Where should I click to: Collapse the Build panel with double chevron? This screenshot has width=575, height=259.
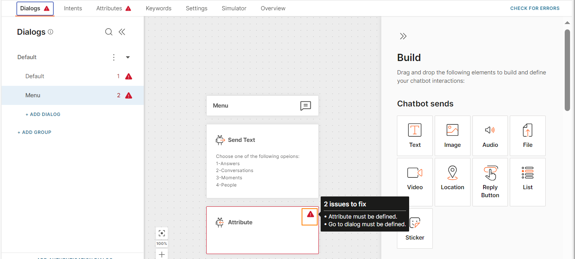click(403, 36)
